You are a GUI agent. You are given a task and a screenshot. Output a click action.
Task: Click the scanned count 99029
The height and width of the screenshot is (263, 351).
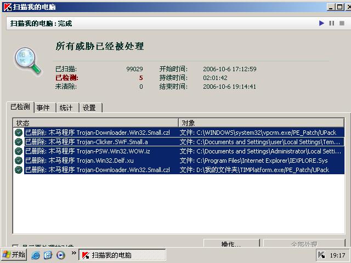pos(134,69)
